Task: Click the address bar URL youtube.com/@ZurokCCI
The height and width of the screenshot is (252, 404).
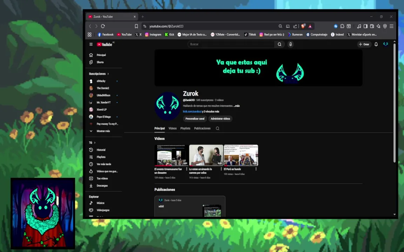Action: [x=167, y=26]
